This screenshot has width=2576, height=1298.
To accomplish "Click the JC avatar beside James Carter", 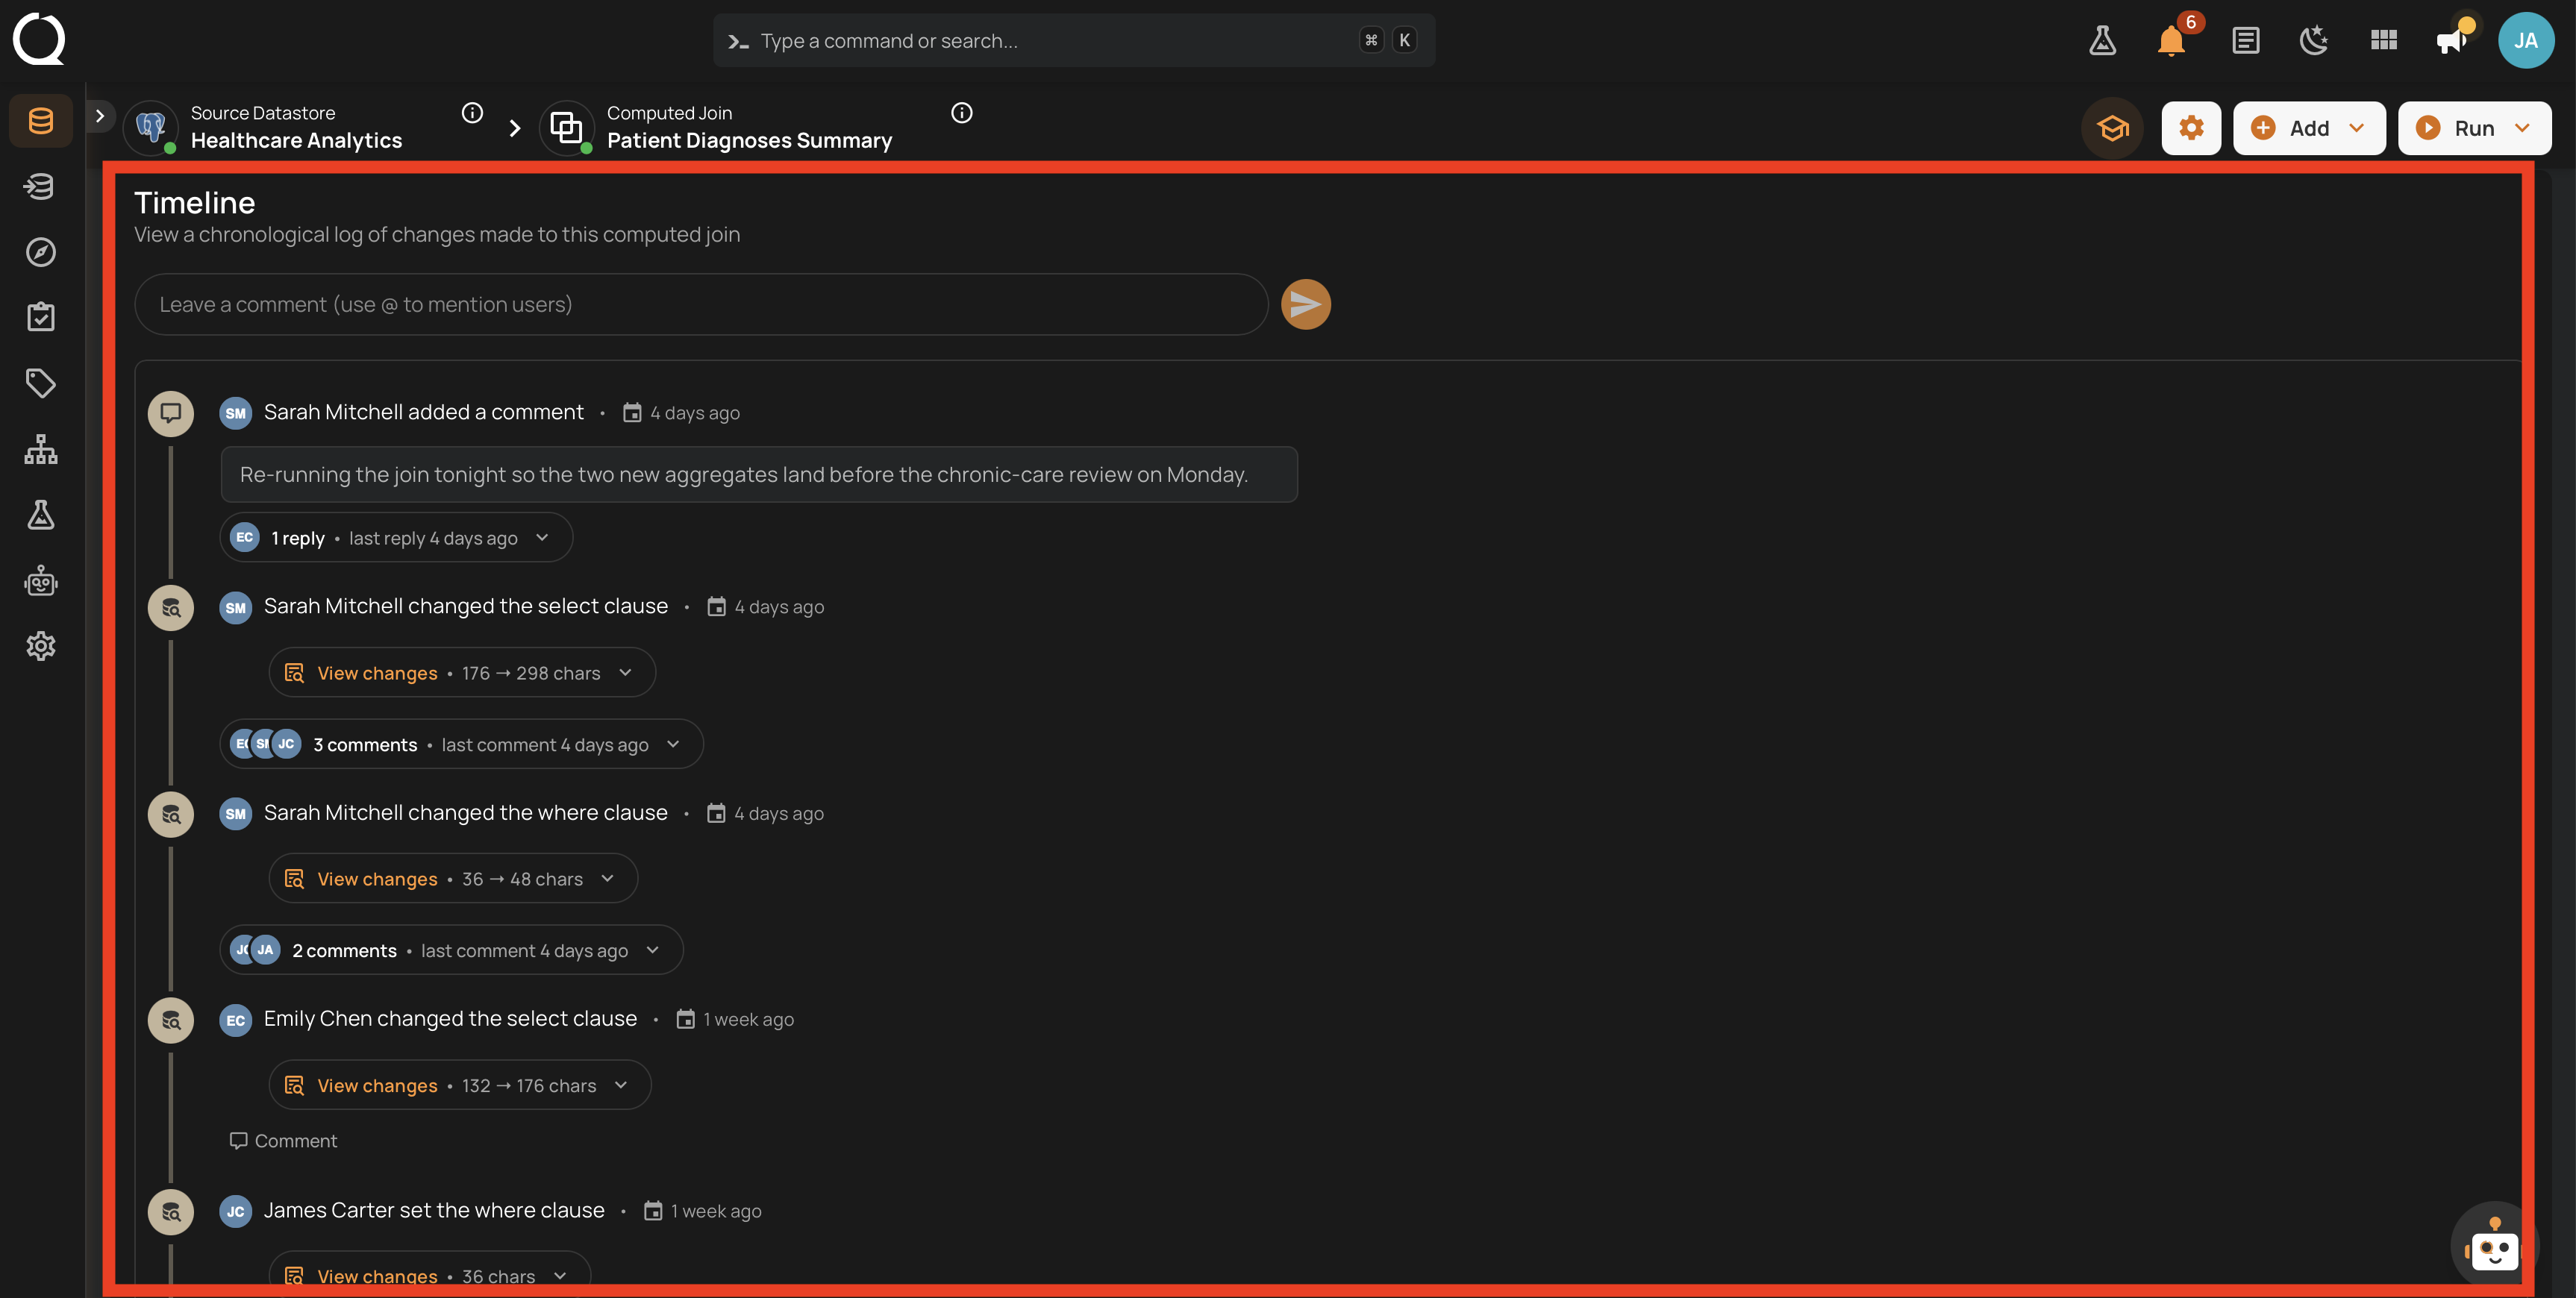I will pyautogui.click(x=236, y=1211).
